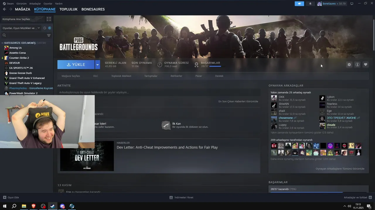Open friend Lykon in playing friends
The width and height of the screenshot is (375, 210).
point(330,97)
